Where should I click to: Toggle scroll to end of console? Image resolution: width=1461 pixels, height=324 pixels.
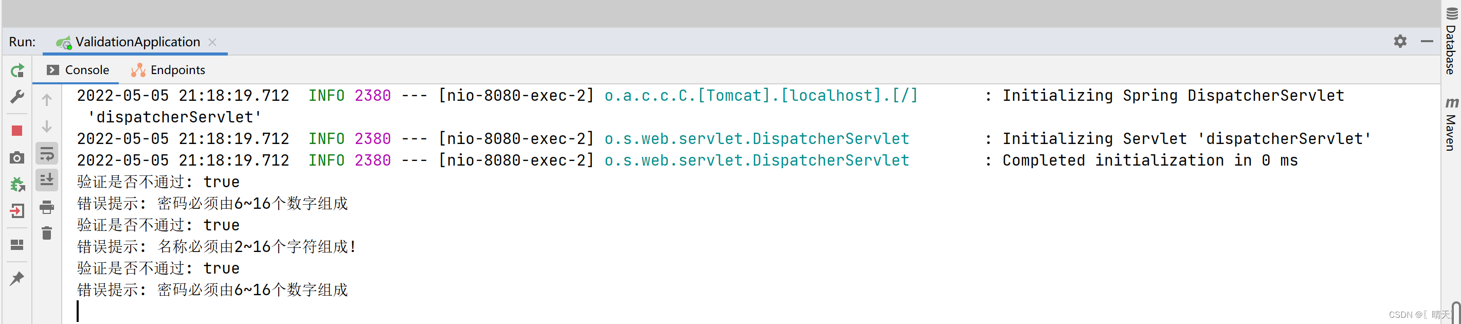47,180
